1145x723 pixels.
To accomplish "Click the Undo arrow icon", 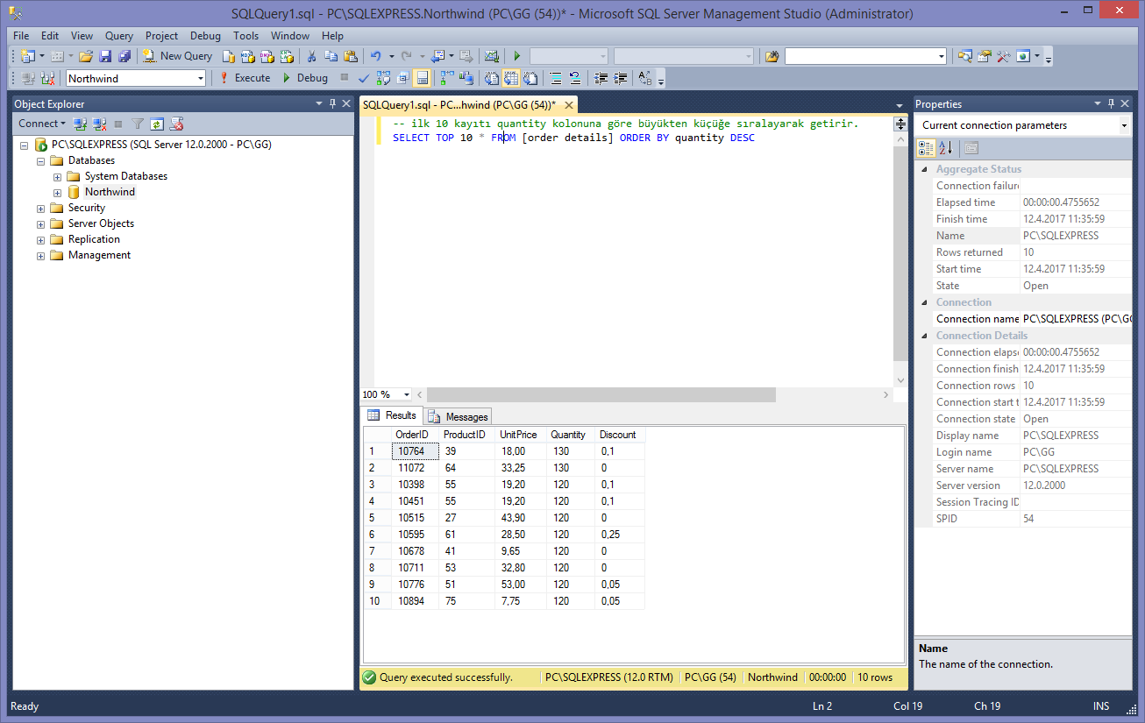I will (375, 56).
